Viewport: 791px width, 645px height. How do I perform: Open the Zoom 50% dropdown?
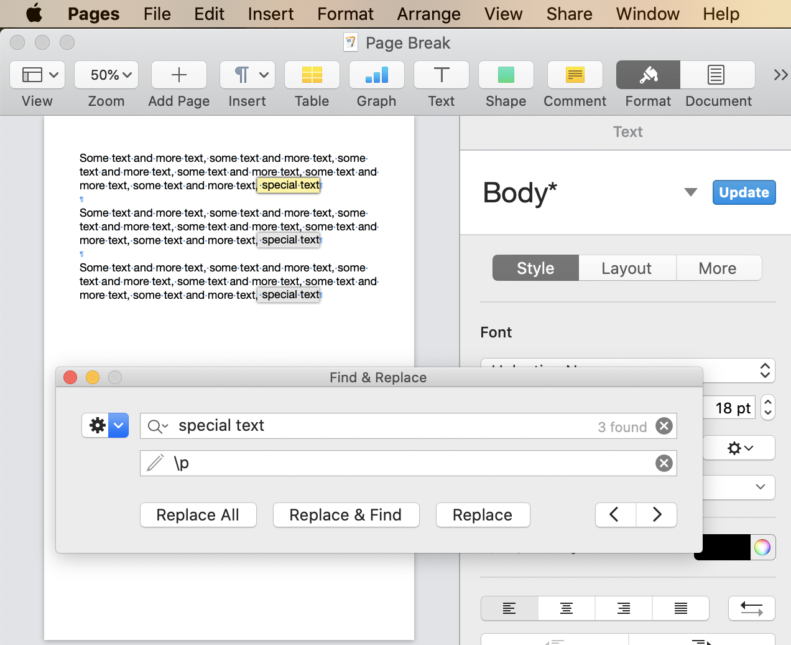[x=106, y=75]
